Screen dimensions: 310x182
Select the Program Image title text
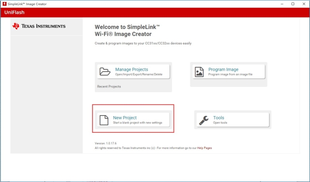[223, 69]
